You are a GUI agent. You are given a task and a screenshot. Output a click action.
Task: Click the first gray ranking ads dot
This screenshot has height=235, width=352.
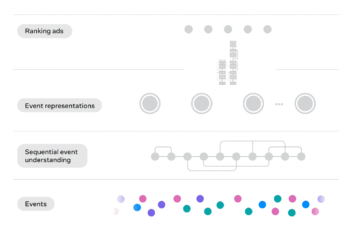click(x=189, y=29)
